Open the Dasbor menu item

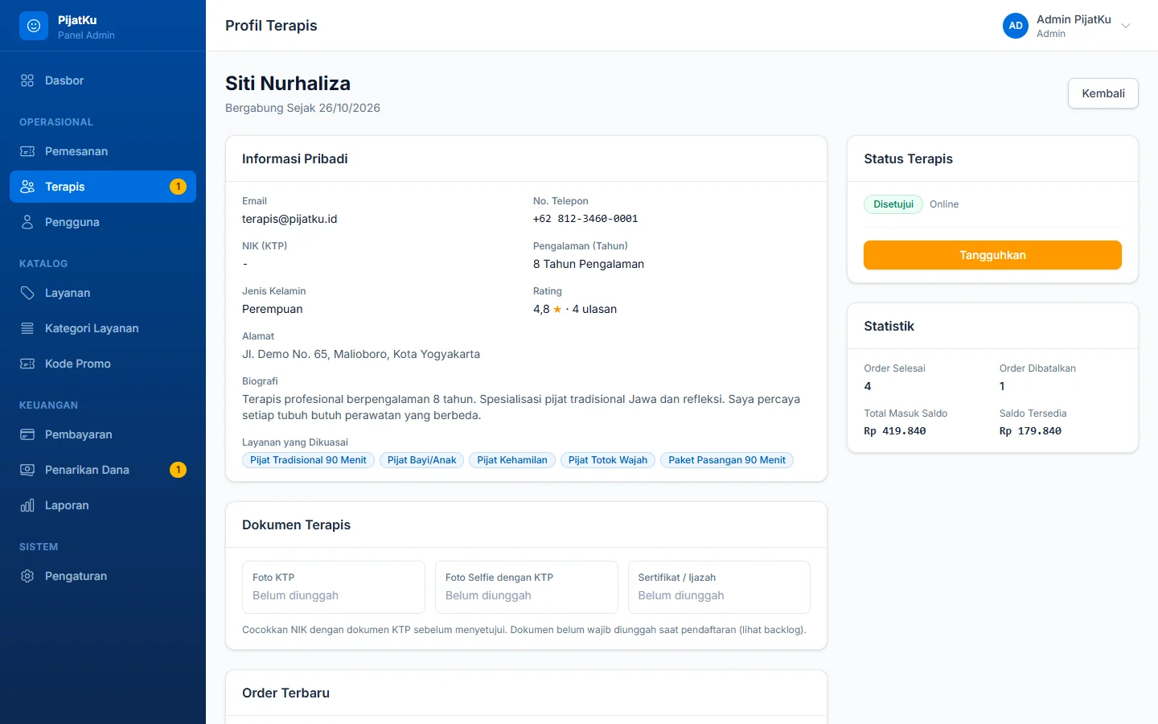[x=103, y=80]
